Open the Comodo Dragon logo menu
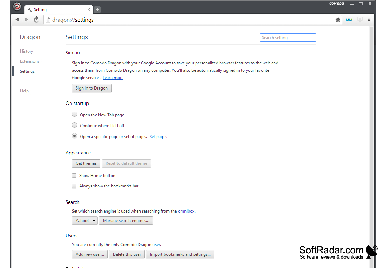386x268 pixels. 17,6
